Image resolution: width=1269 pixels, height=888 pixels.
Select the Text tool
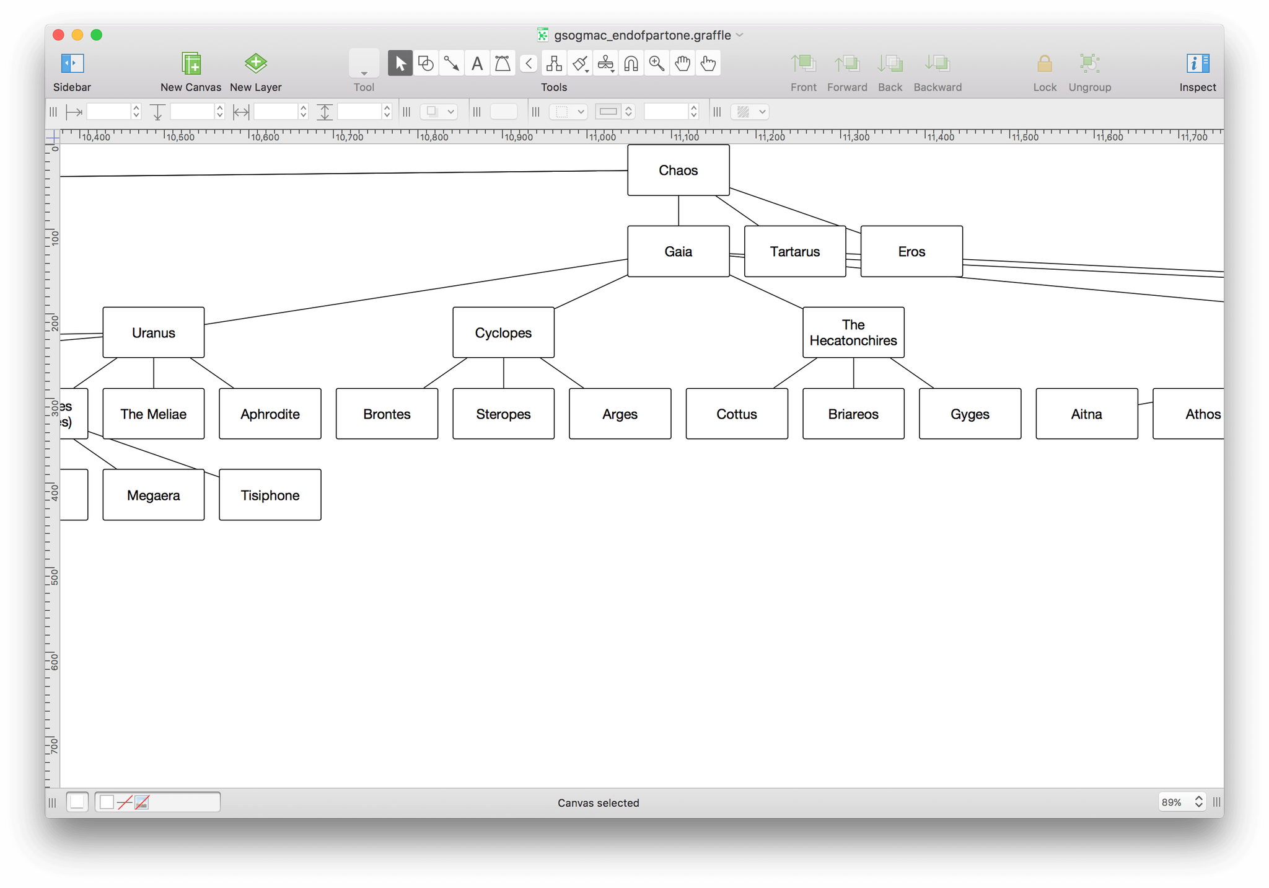477,63
